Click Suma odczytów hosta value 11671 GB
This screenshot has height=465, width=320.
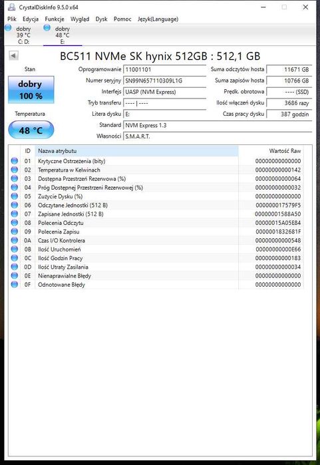289,70
